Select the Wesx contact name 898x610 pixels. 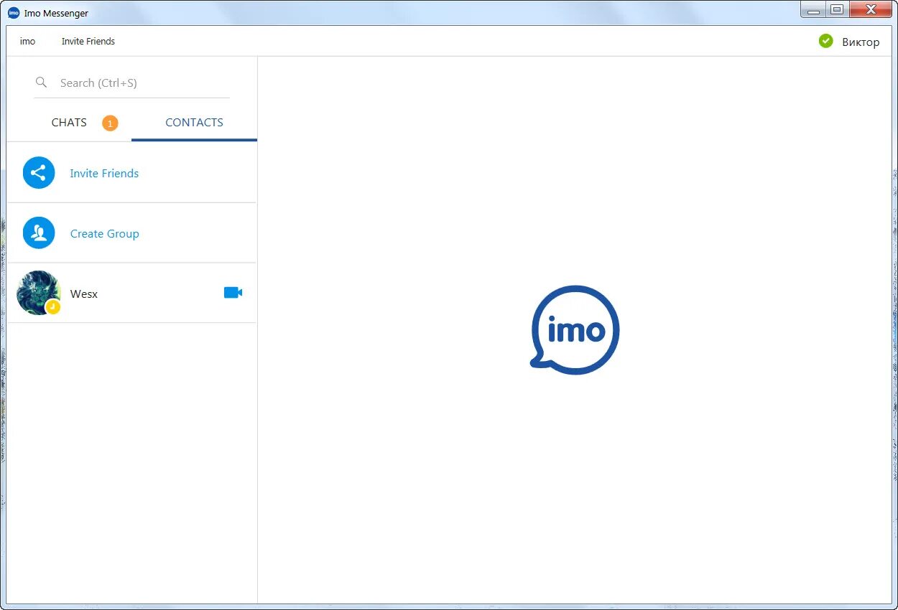(84, 294)
